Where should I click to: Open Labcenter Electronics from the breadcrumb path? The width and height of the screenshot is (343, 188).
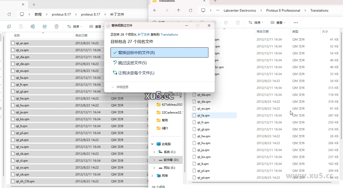tap(240, 10)
